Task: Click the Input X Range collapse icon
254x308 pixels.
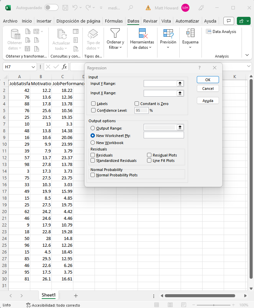Action: (x=180, y=93)
